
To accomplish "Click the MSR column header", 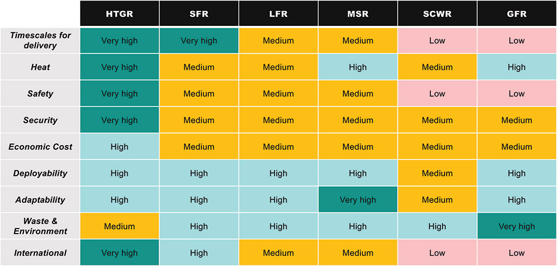I will [x=358, y=14].
